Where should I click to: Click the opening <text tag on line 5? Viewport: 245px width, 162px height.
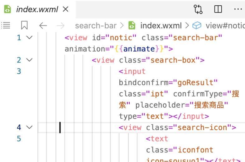(x=157, y=139)
